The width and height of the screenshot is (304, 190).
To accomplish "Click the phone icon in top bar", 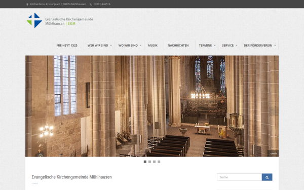I will click(x=91, y=4).
